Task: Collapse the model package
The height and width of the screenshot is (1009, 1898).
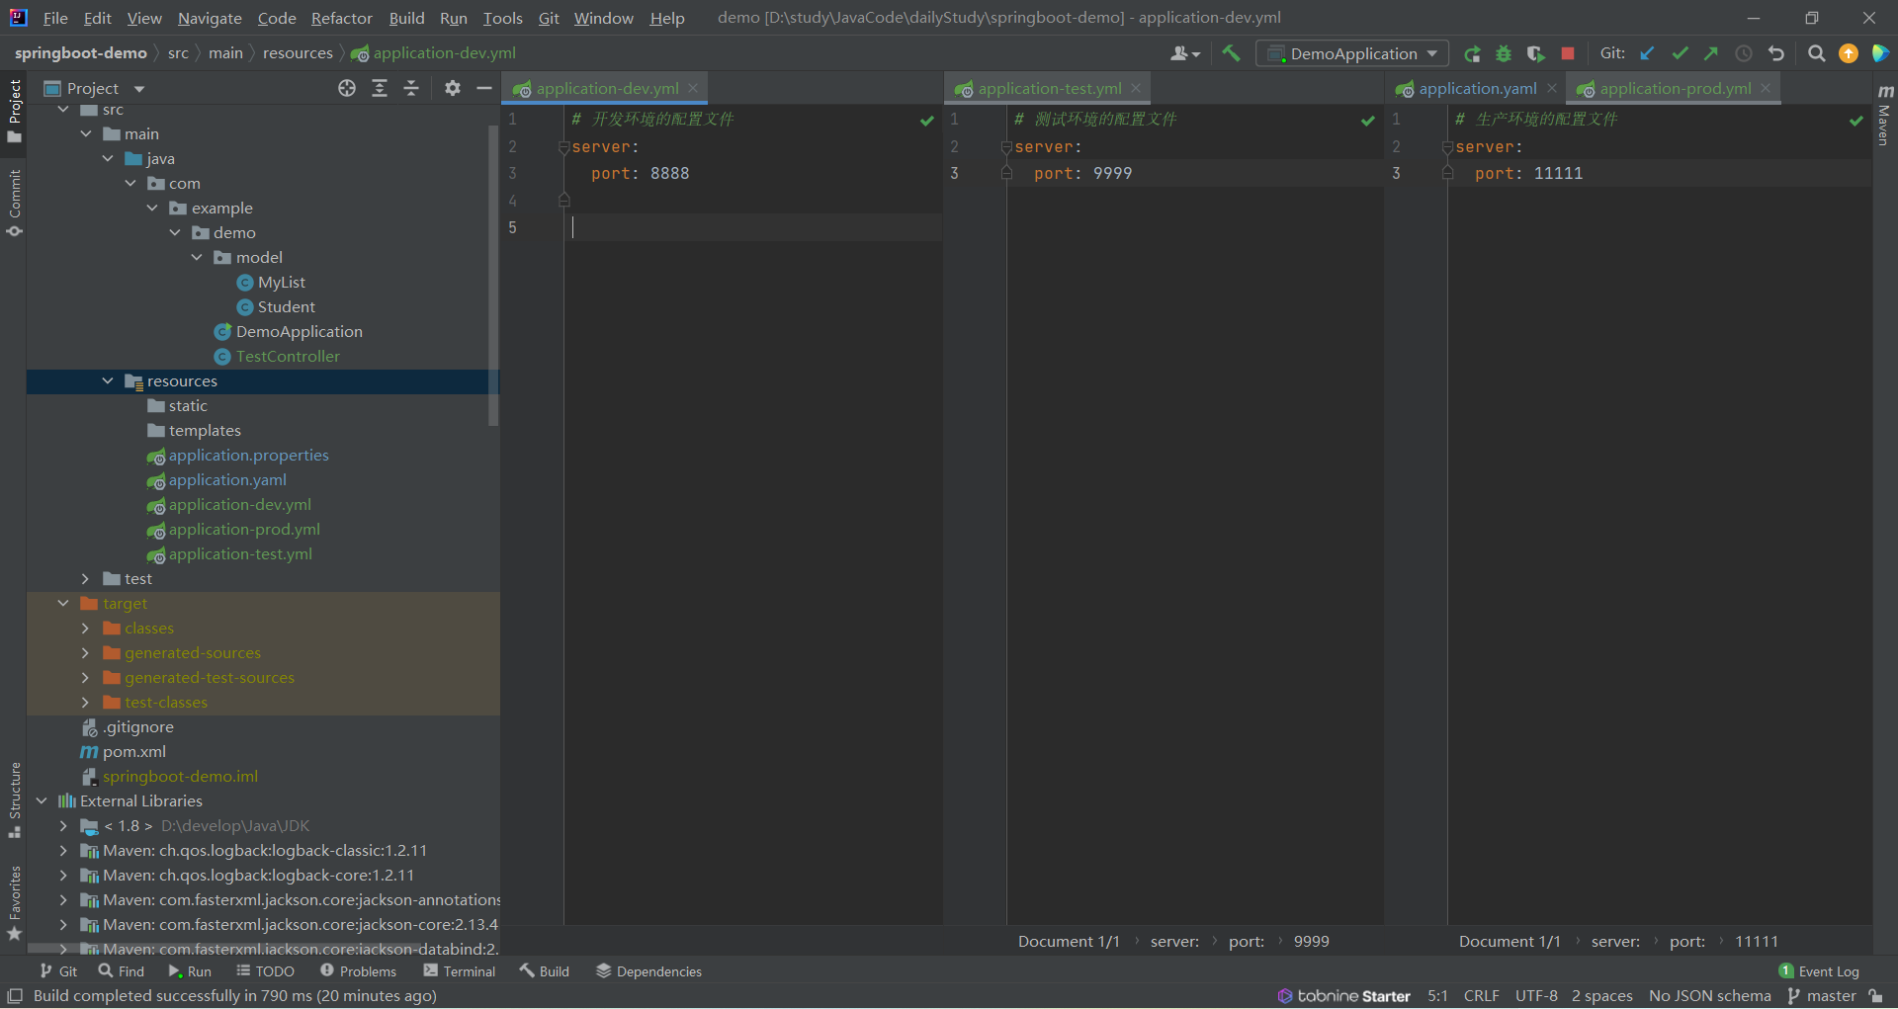Action: [197, 257]
